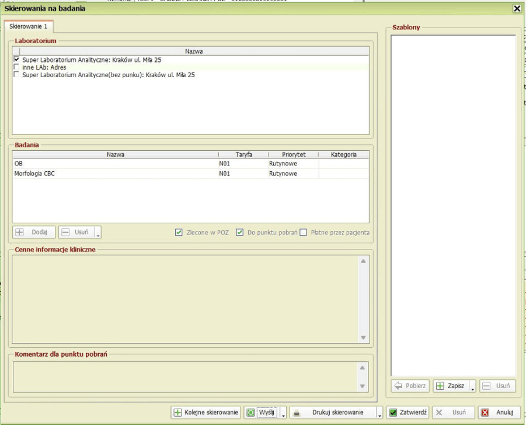The image size is (526, 425).
Task: Confirm with the Zatwierdź button
Action: (407, 413)
